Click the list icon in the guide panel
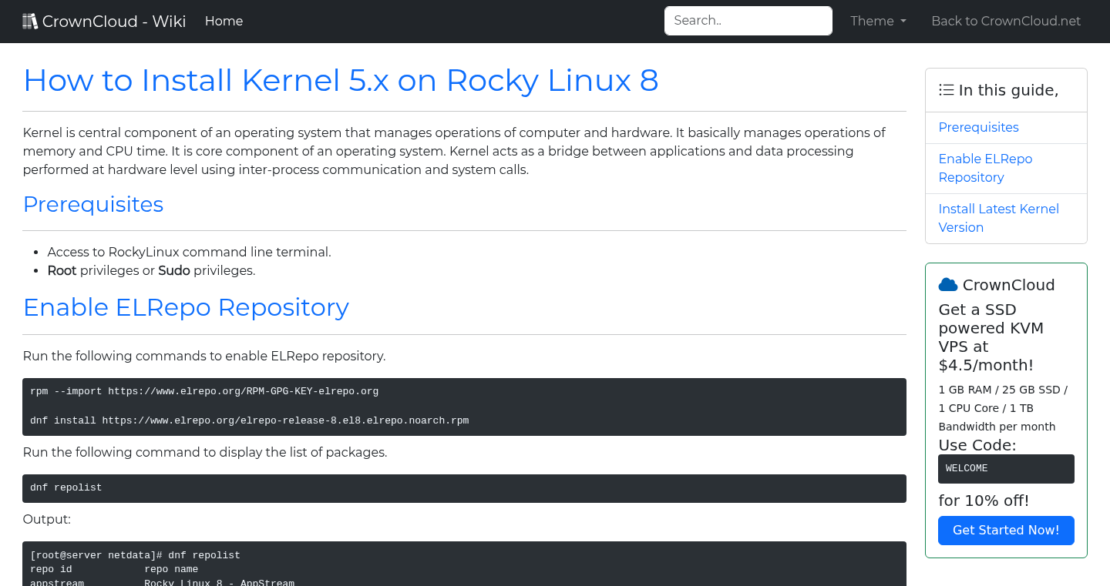The height and width of the screenshot is (586, 1110). coord(947,89)
